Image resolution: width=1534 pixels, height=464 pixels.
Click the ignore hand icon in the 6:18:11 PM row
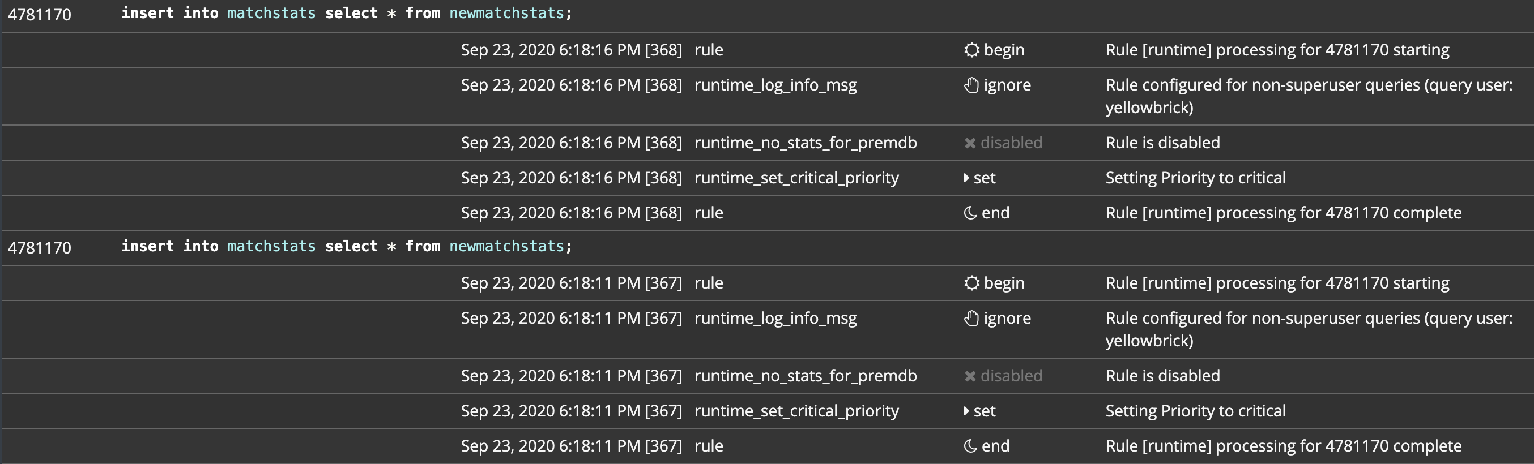[x=971, y=318]
